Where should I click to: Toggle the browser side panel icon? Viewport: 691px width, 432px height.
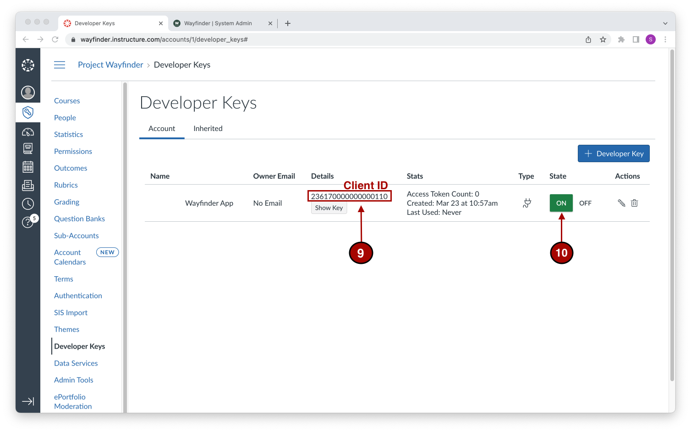pos(636,39)
